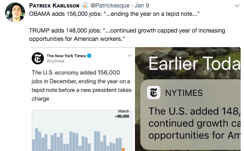244x151 pixels.
Task: Click the Patrick Karlsson display name
Action: click(54, 5)
